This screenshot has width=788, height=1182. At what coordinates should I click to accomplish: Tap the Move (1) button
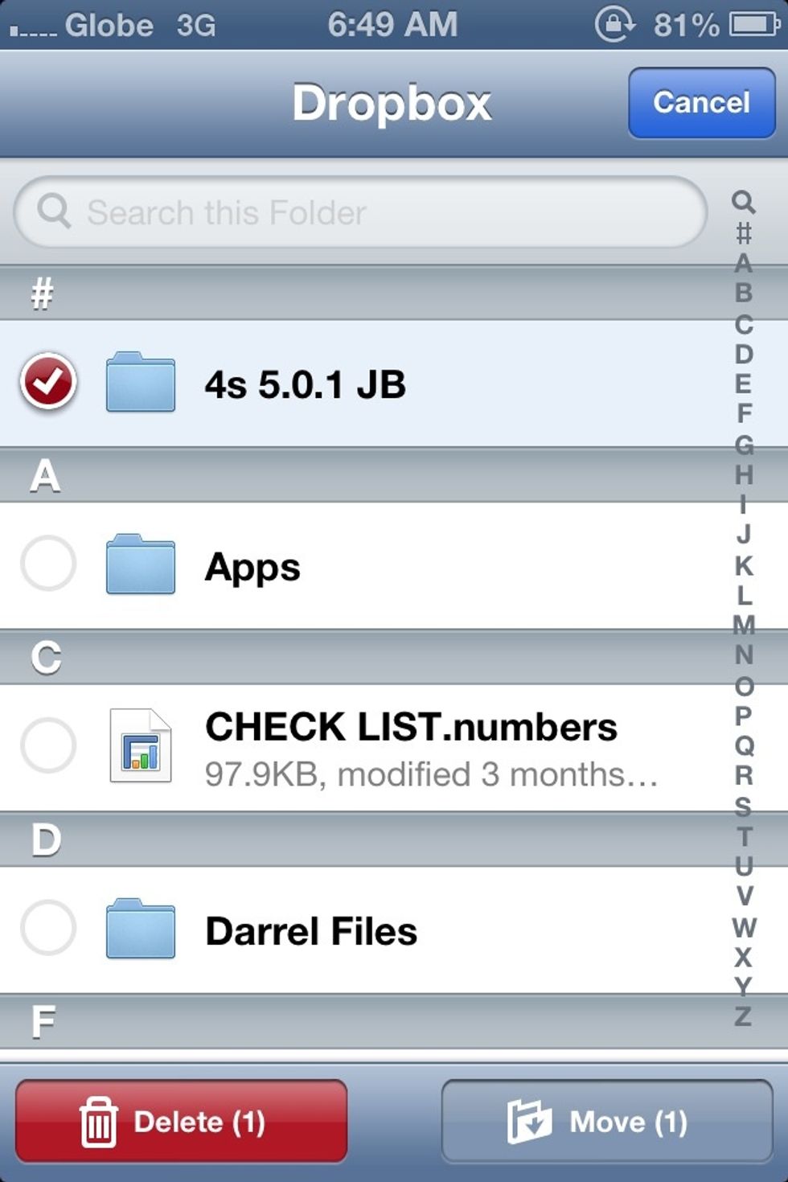tap(607, 1122)
